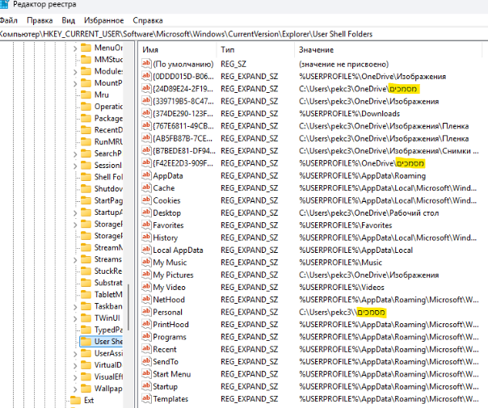Image resolution: width=488 pixels, height=408 pixels.
Task: Expand the MenuOr tree node
Action: [x=75, y=48]
